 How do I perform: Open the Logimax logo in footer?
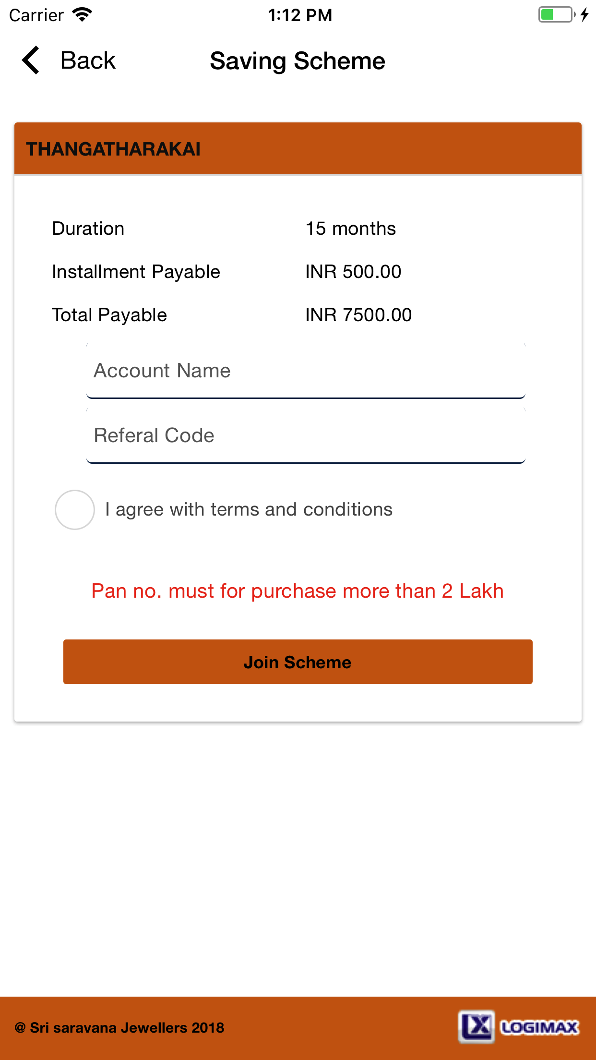tap(518, 1027)
